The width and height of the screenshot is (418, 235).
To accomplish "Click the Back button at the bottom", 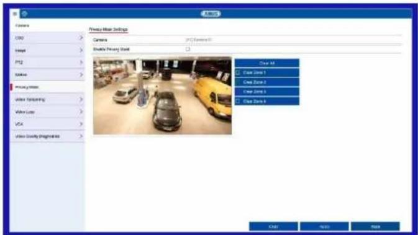I will click(x=375, y=226).
